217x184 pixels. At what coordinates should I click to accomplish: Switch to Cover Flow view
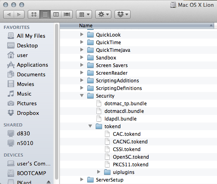point(67,14)
